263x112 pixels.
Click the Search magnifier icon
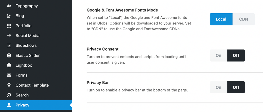(9, 95)
